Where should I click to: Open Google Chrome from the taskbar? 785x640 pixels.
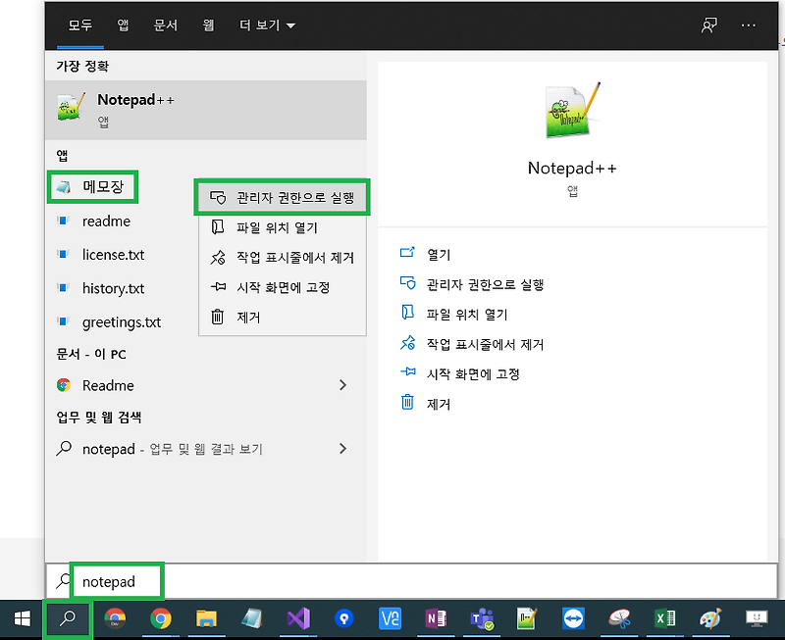click(x=163, y=618)
